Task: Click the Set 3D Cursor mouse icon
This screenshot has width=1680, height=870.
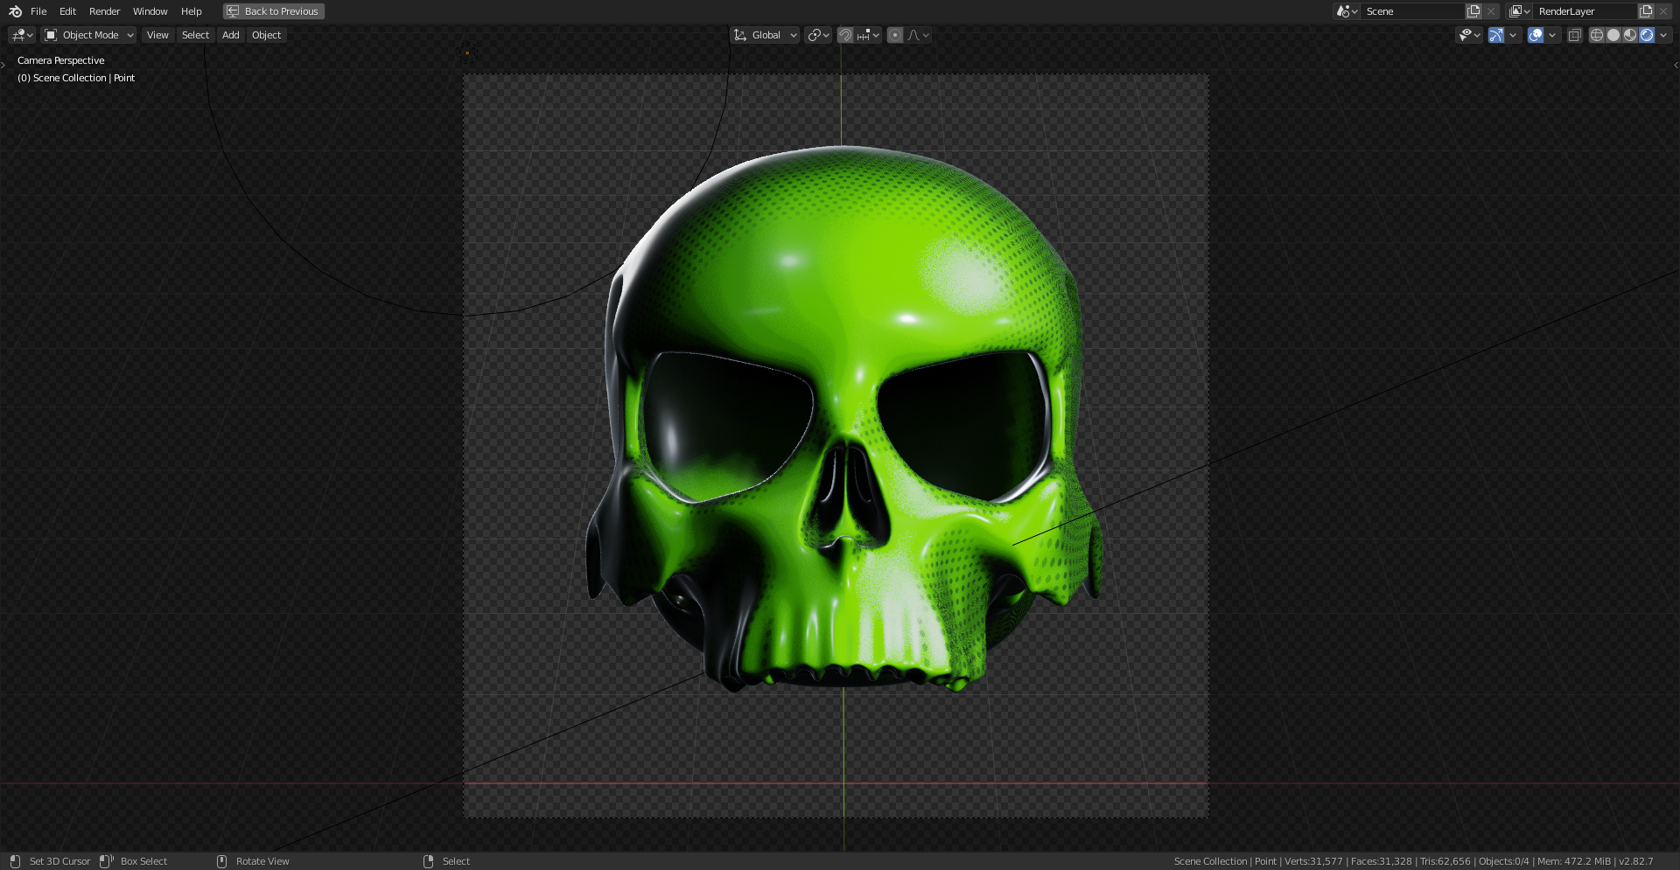Action: pos(15,861)
